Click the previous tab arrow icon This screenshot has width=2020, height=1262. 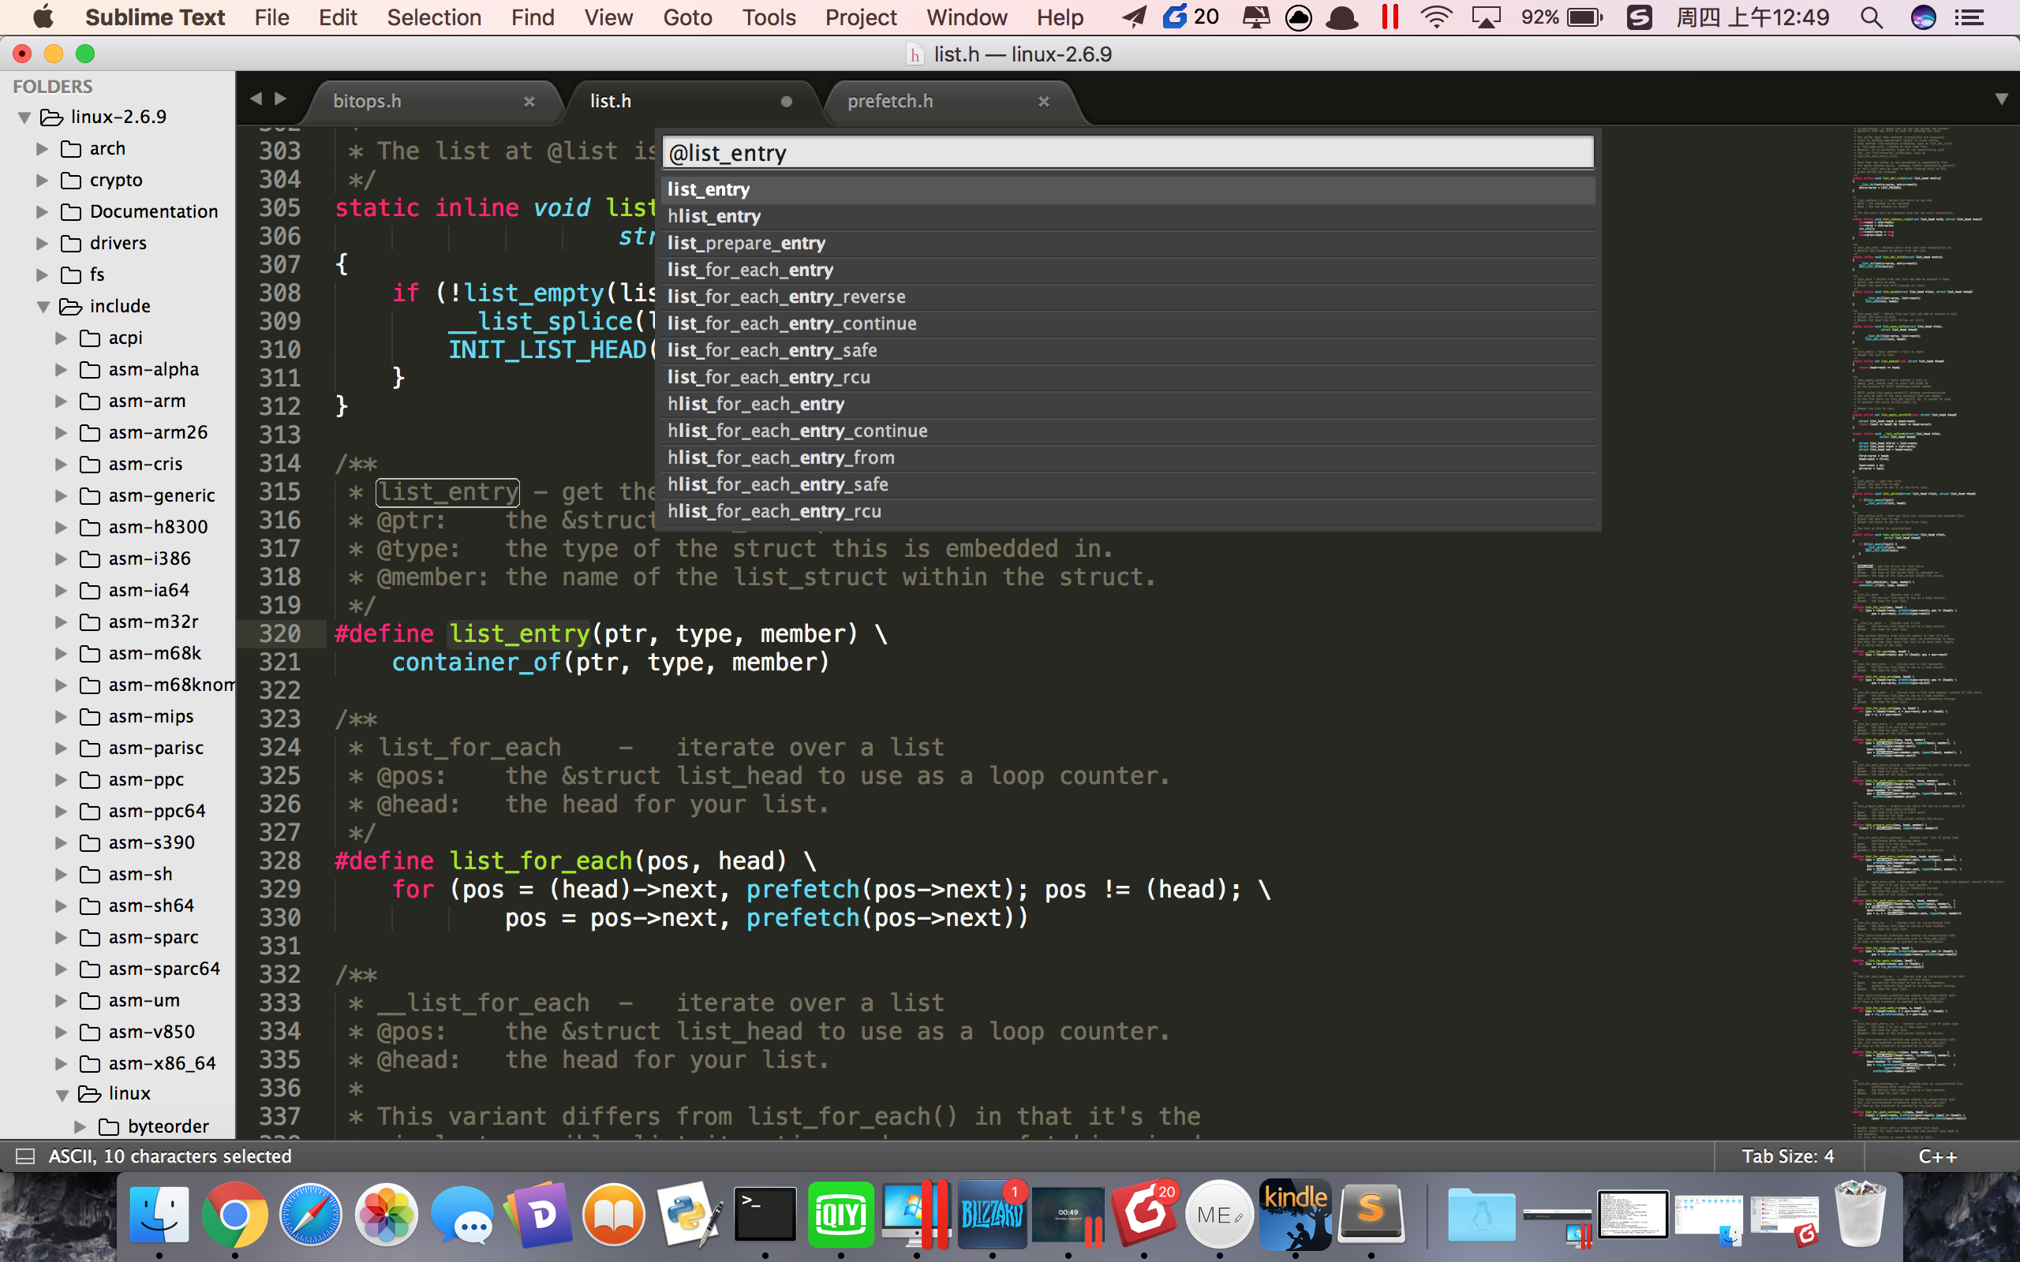(x=256, y=99)
